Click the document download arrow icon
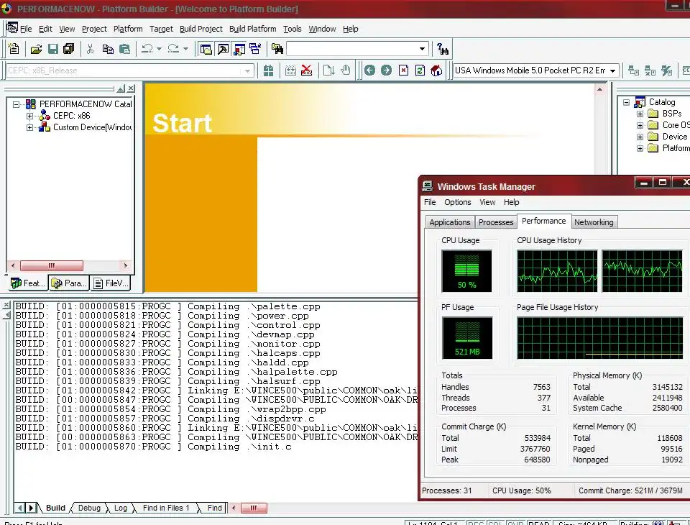 [x=328, y=70]
